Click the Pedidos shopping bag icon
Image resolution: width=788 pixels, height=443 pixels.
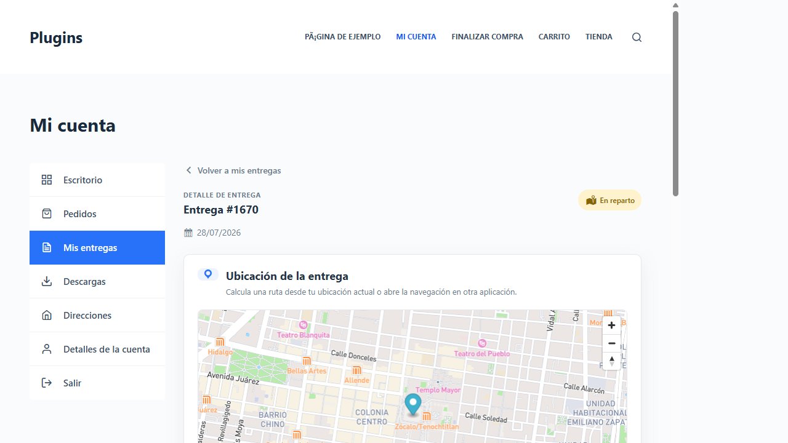47,214
